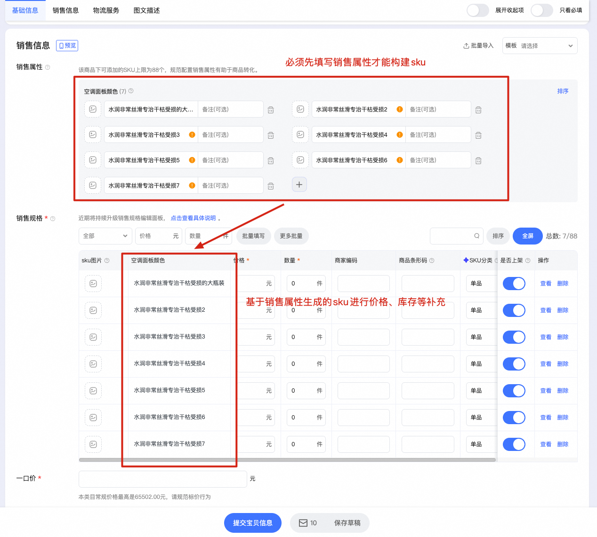Viewport: 597px width, 537px height.
Task: Open SKU分类 单品 dropdown for row 水润非常丝滑专治干枯受损5
Action: [481, 391]
